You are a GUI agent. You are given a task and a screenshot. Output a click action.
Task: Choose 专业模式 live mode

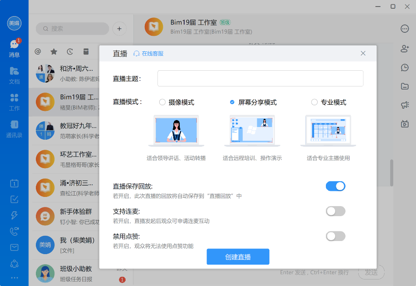click(x=314, y=102)
